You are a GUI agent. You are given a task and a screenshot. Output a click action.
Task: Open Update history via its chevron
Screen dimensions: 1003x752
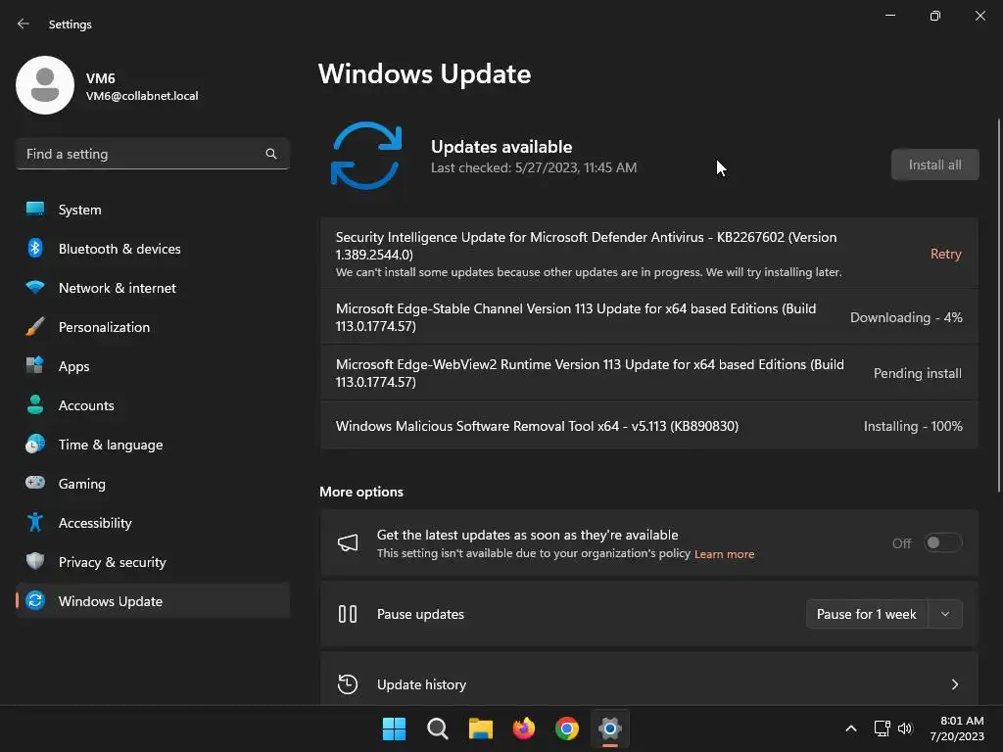pos(954,684)
